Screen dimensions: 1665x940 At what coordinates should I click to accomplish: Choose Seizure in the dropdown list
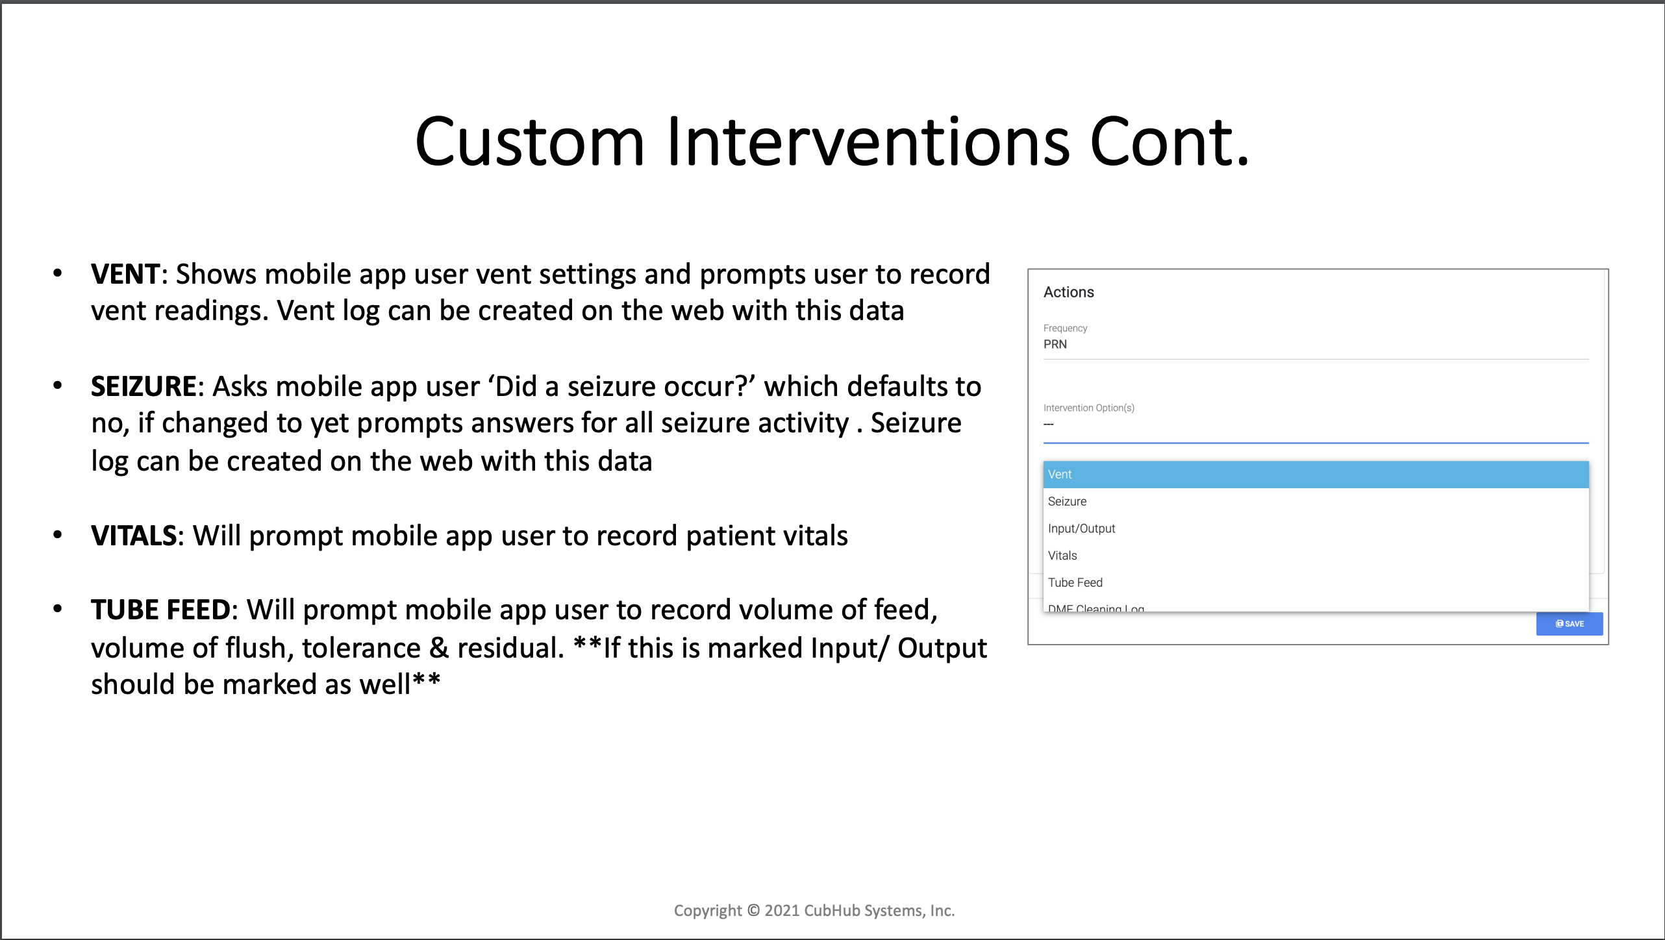1316,501
